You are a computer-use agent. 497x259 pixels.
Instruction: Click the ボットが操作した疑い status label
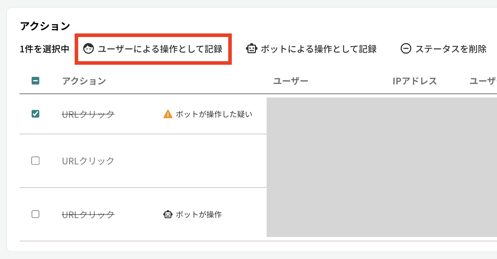click(x=214, y=114)
